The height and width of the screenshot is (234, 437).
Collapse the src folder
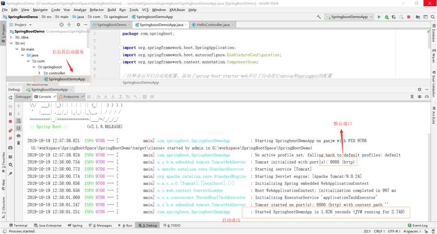(x=11, y=43)
